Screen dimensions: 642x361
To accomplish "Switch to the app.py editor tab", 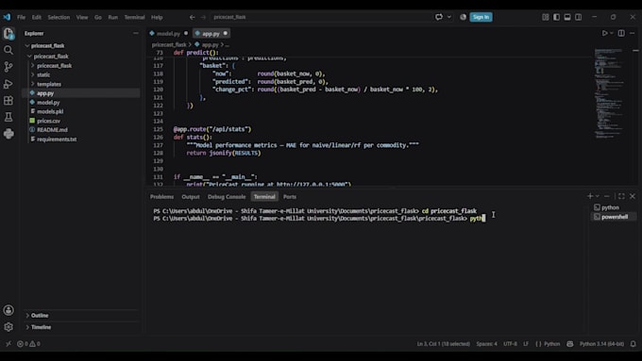I will [211, 34].
